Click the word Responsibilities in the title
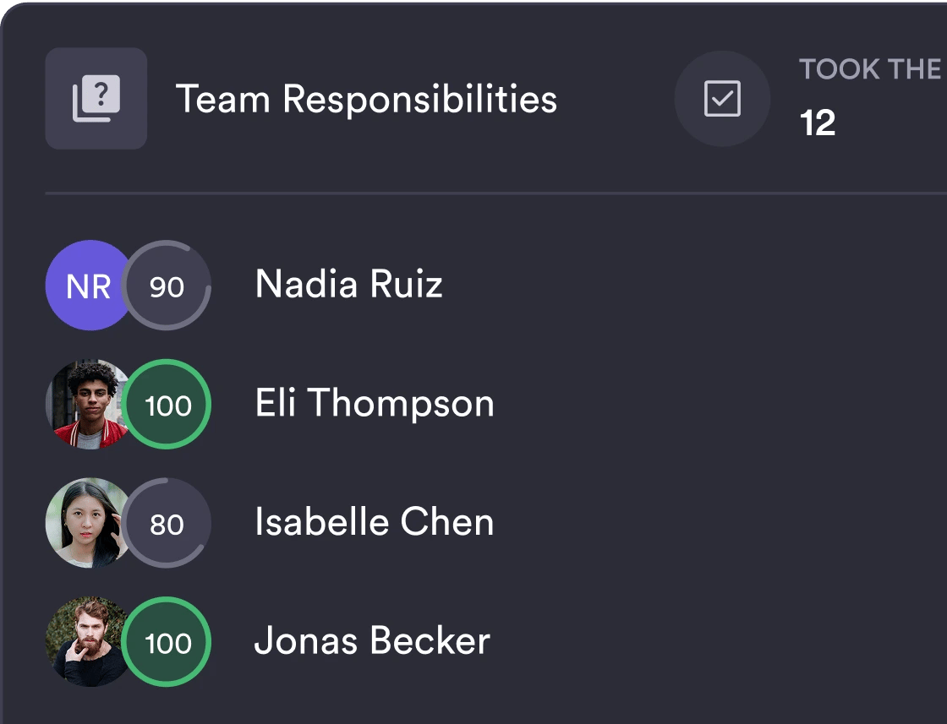 pos(419,99)
